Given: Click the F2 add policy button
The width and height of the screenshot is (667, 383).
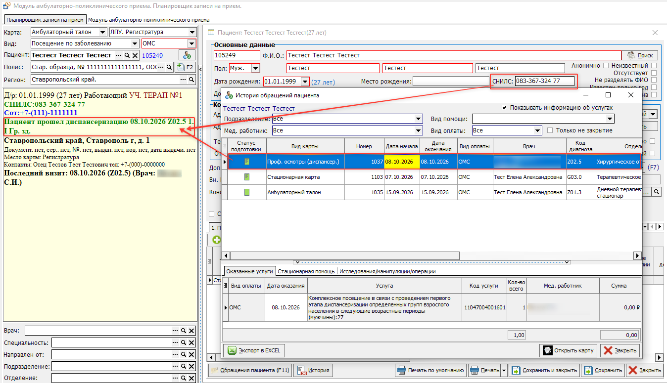Looking at the screenshot, I should [x=186, y=67].
